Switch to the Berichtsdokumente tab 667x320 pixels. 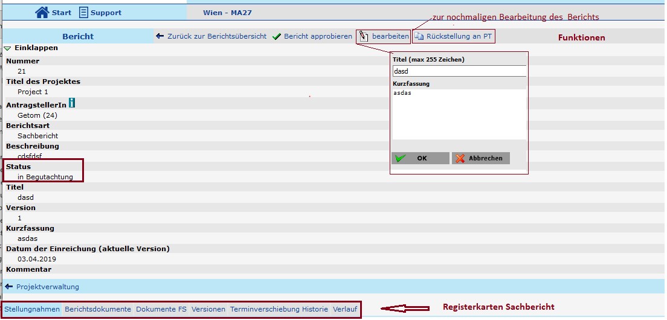pyautogui.click(x=98, y=309)
